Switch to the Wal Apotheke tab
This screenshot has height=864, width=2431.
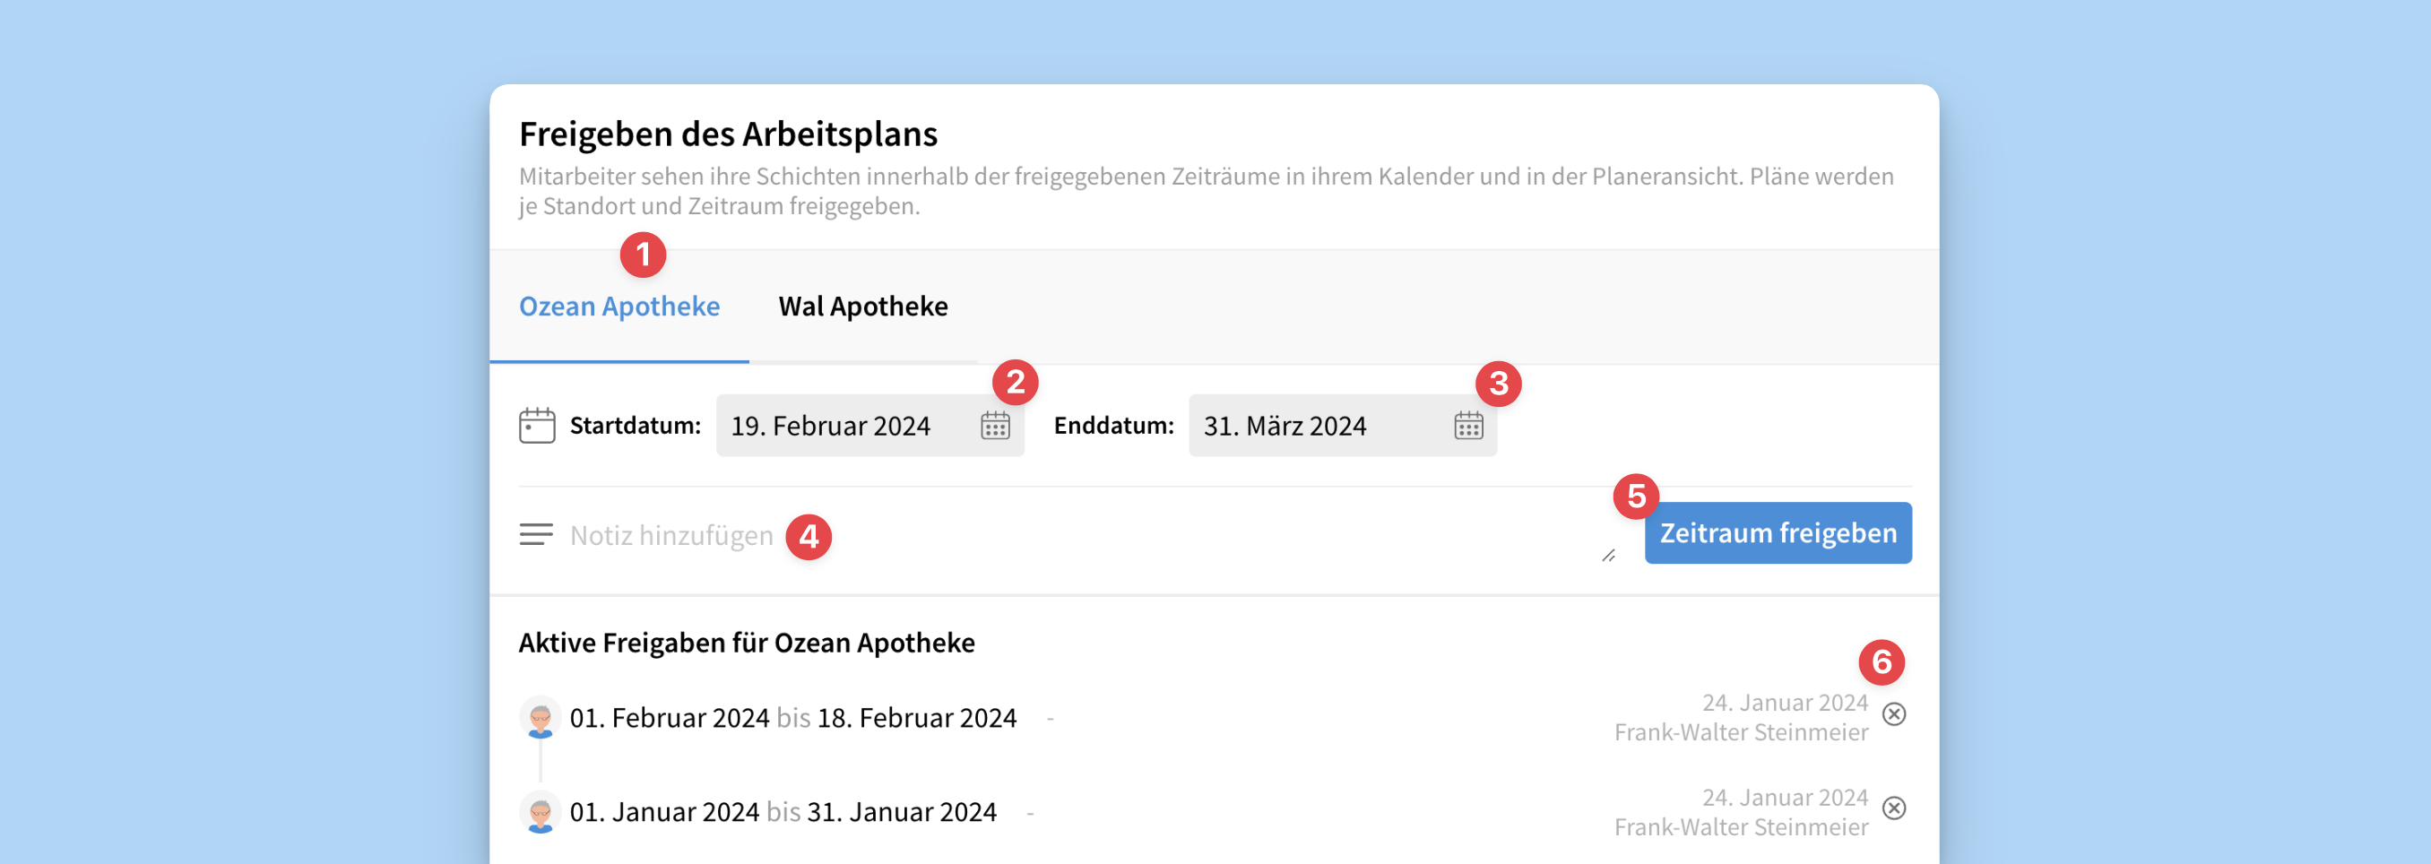[x=862, y=307]
